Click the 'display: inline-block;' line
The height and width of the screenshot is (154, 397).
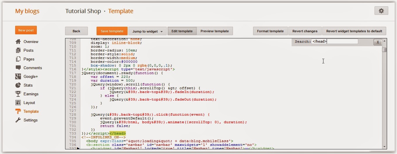[116, 43]
